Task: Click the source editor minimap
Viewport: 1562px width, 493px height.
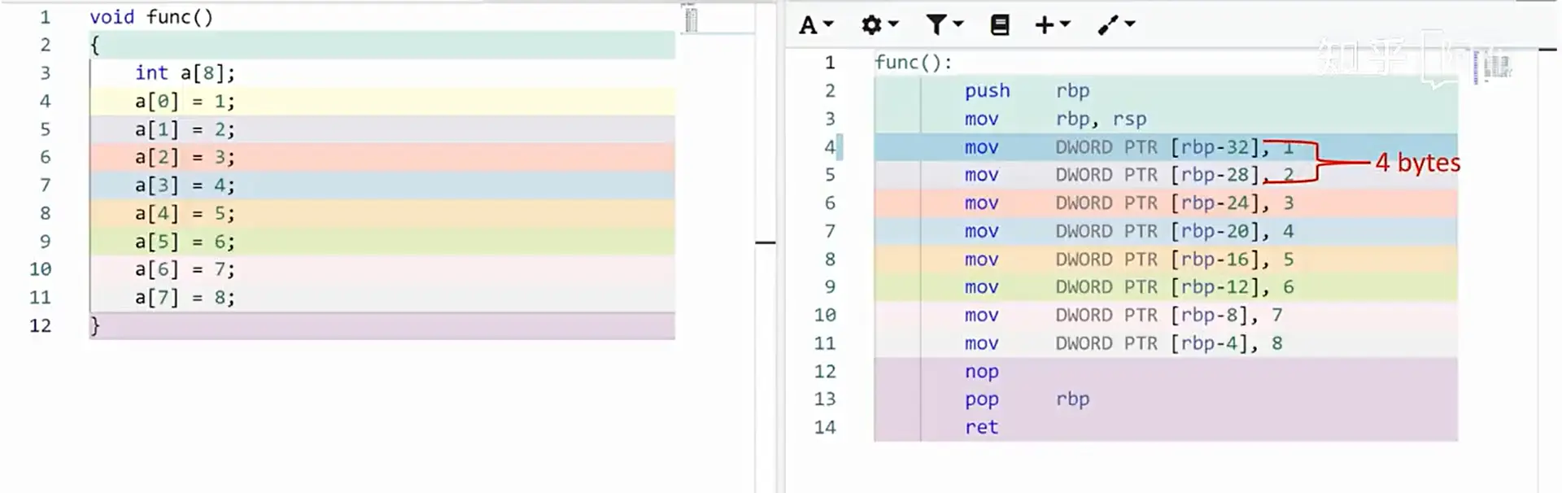Action: coord(691,19)
